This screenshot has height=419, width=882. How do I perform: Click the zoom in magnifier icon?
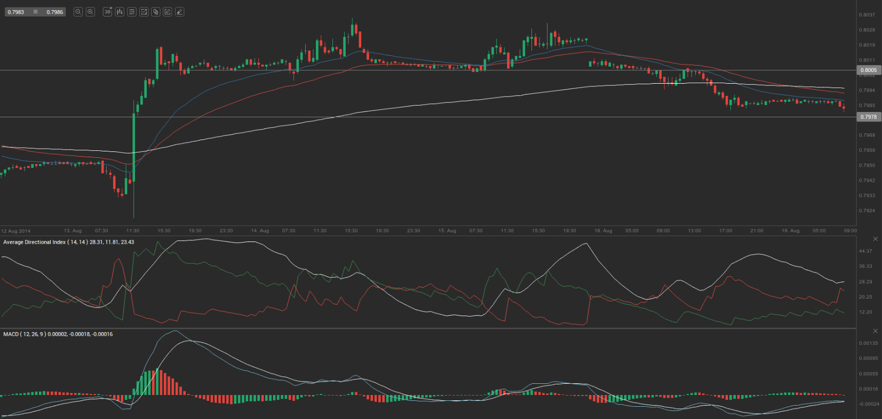91,12
